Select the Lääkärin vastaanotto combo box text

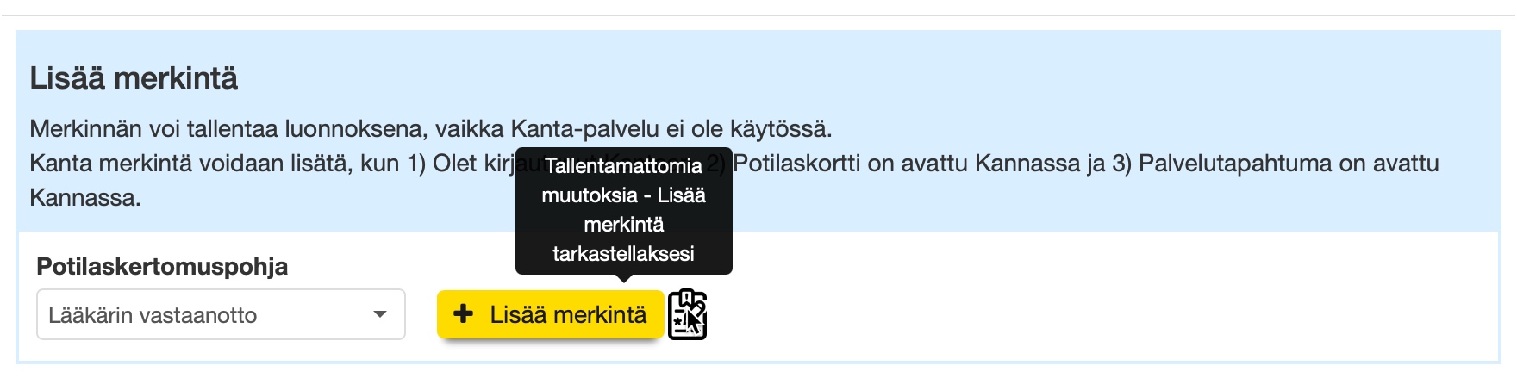click(153, 316)
